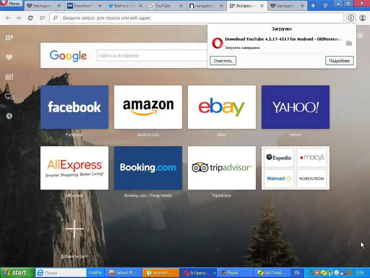The width and height of the screenshot is (370, 278).
Task: Open the AliExpress speed dial tile
Action: (x=74, y=168)
